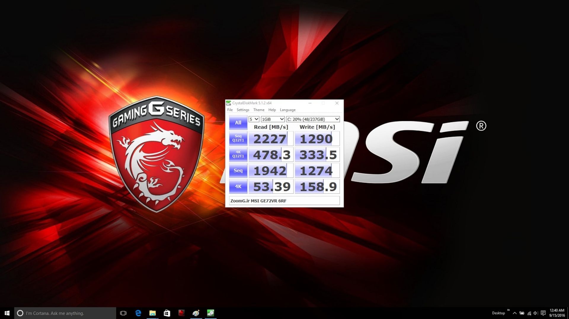Close the CrystalDiskMark window
Screen dimensions: 569x319
point(337,103)
